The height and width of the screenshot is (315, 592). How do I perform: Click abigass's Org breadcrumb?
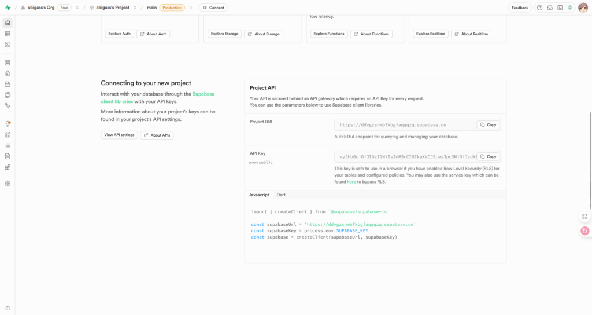tap(41, 8)
